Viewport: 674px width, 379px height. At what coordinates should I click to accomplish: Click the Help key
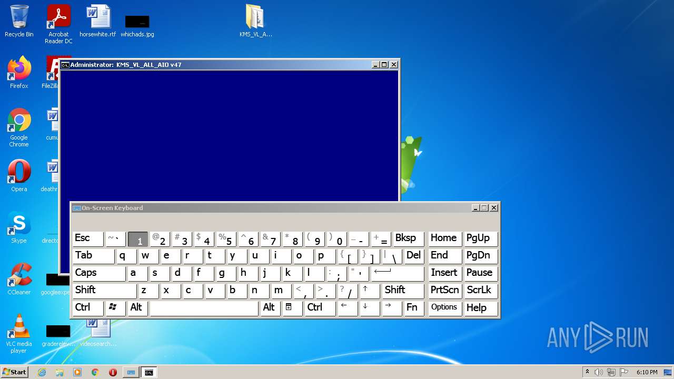pos(481,308)
